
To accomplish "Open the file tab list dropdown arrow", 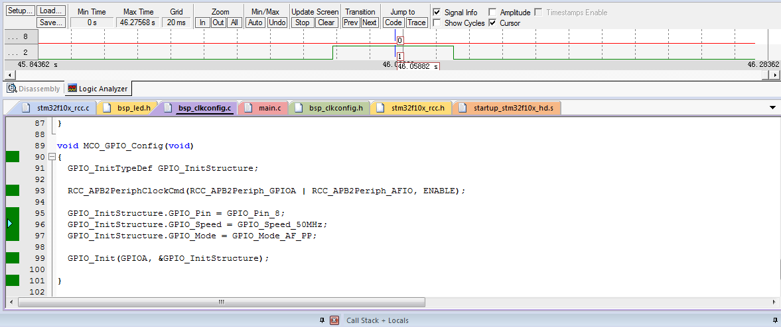I will click(x=772, y=107).
